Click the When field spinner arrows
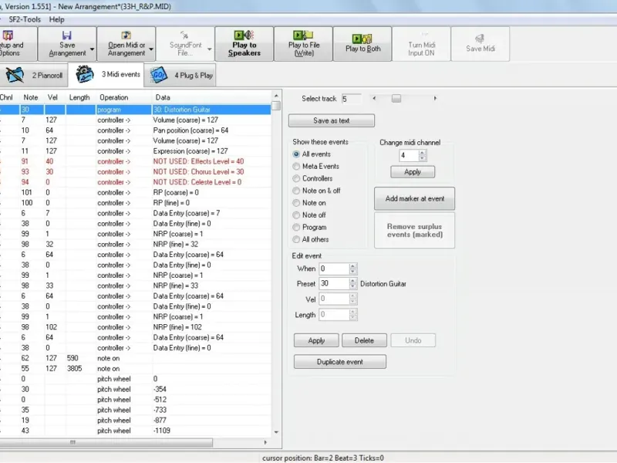Viewport: 617px width, 463px height. tap(353, 269)
